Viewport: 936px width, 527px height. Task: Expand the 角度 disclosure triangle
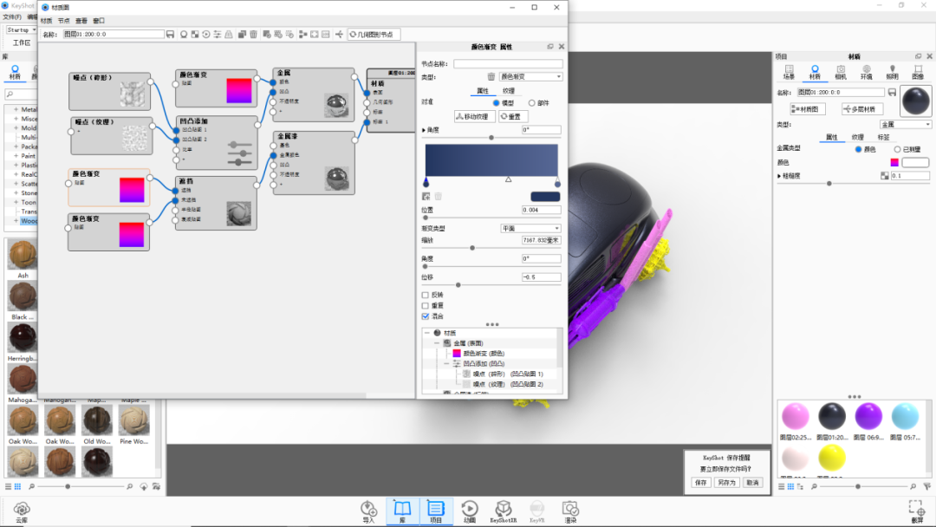click(x=424, y=130)
